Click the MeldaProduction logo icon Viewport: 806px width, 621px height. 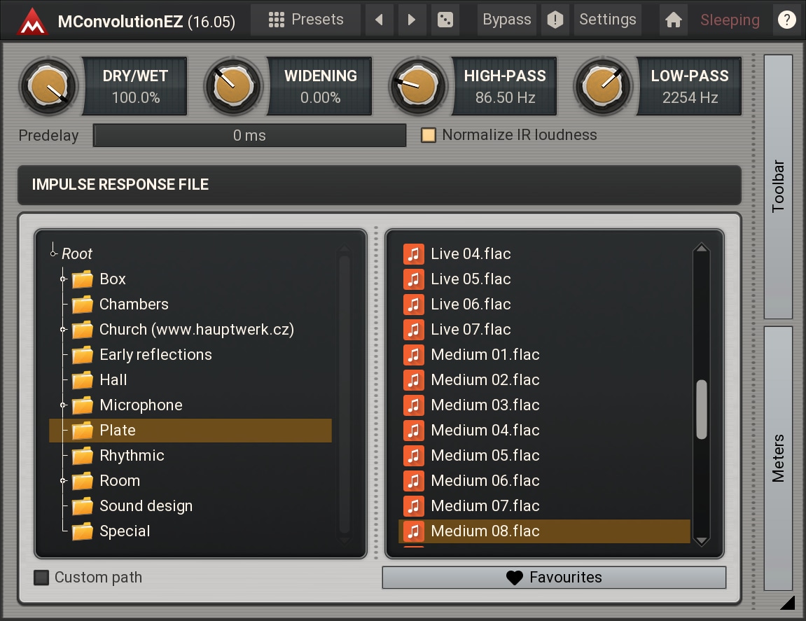[x=32, y=21]
